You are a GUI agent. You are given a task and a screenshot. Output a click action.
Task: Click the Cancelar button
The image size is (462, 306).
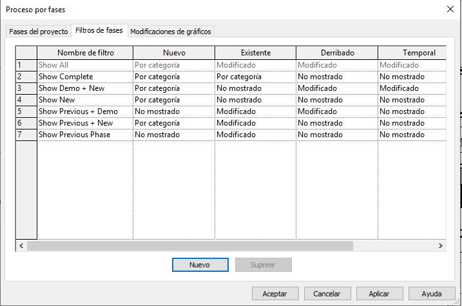tap(327, 293)
